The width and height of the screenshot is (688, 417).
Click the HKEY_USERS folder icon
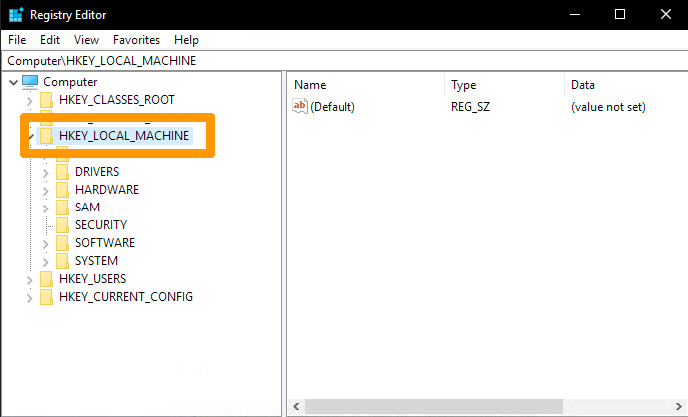click(x=46, y=279)
